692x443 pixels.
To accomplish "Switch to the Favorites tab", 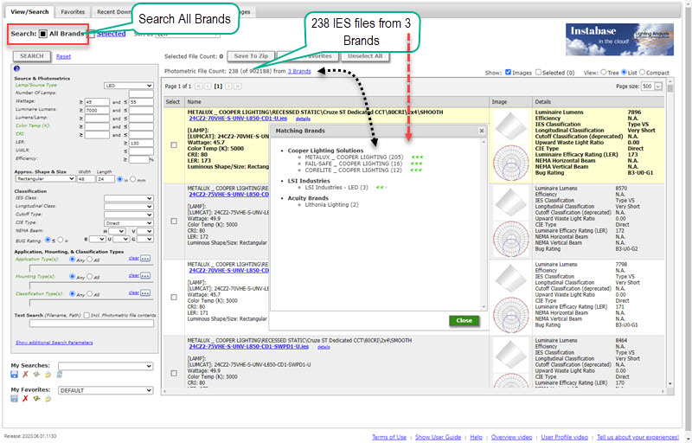I will (x=73, y=12).
